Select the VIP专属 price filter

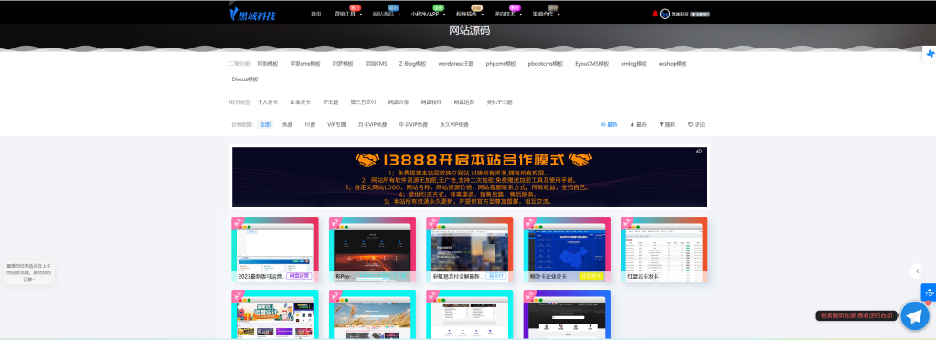(x=336, y=124)
